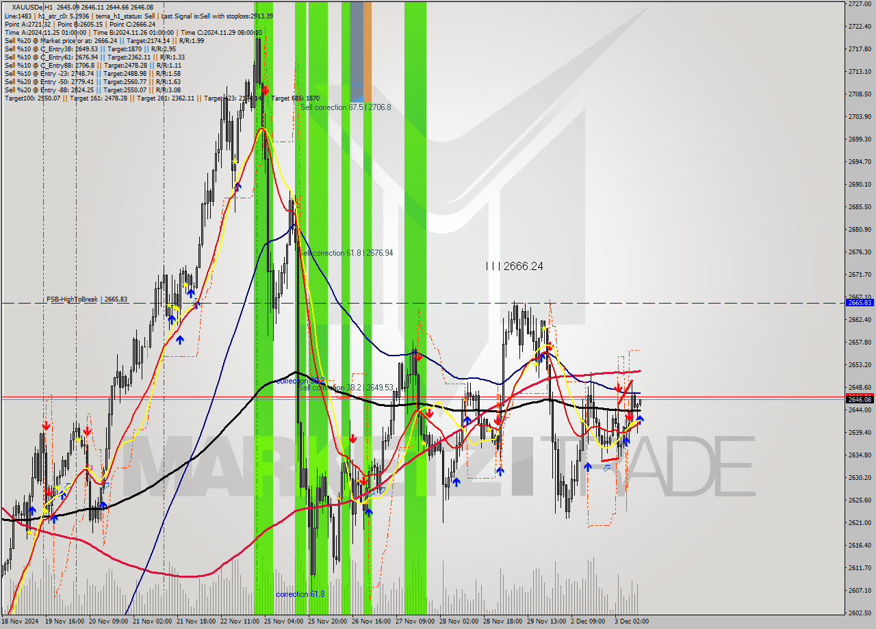Click '19 Nov 16:00' on the time axis
Screen dimensions: 876x629
click(x=64, y=621)
